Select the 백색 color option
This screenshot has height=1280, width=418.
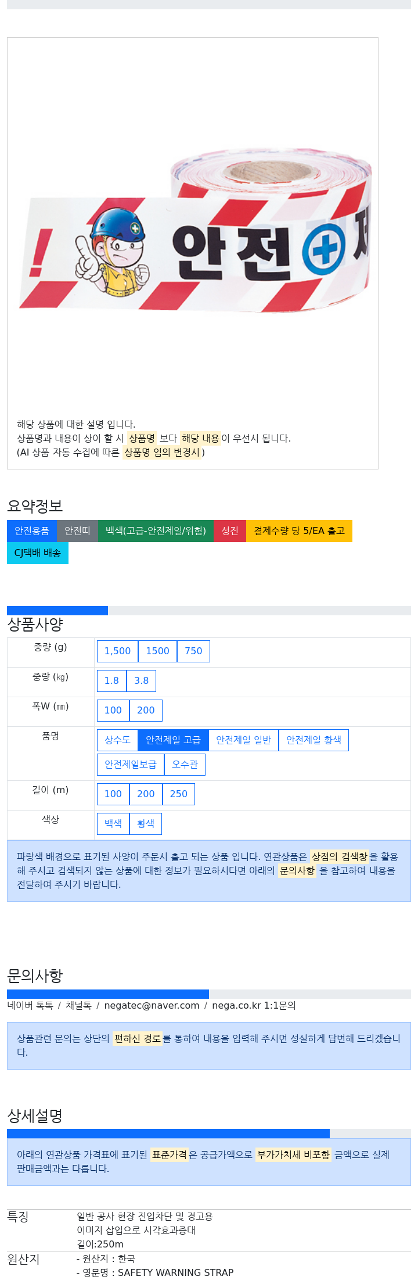[x=113, y=824]
